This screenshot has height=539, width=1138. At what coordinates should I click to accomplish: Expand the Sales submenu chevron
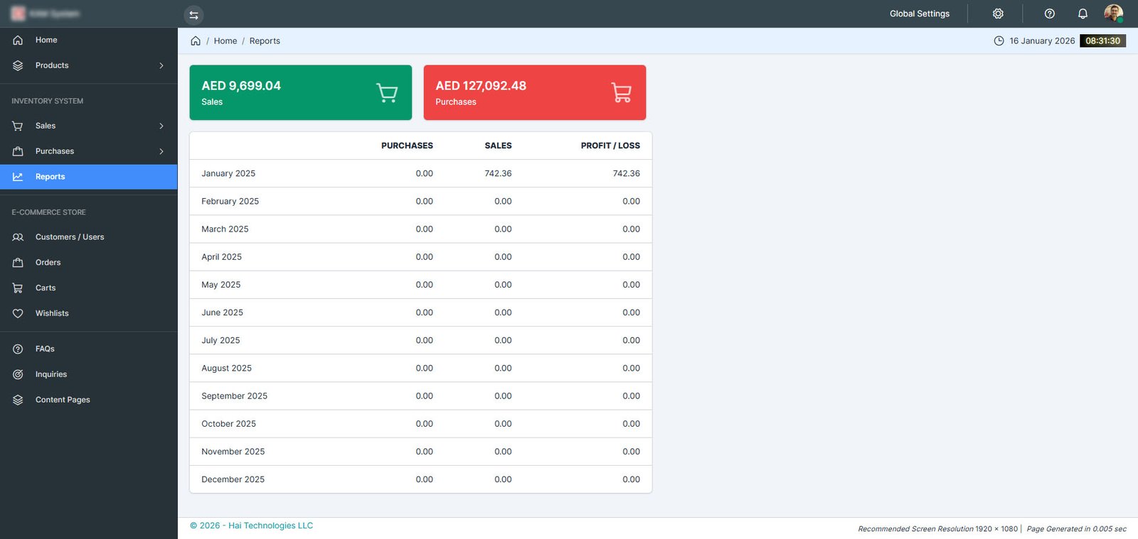tap(161, 126)
